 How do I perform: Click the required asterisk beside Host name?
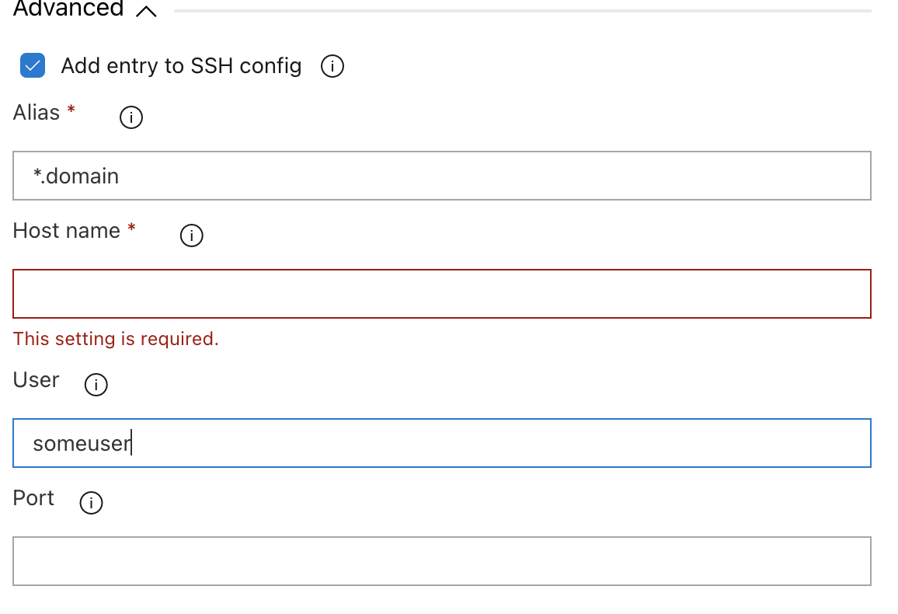(131, 229)
